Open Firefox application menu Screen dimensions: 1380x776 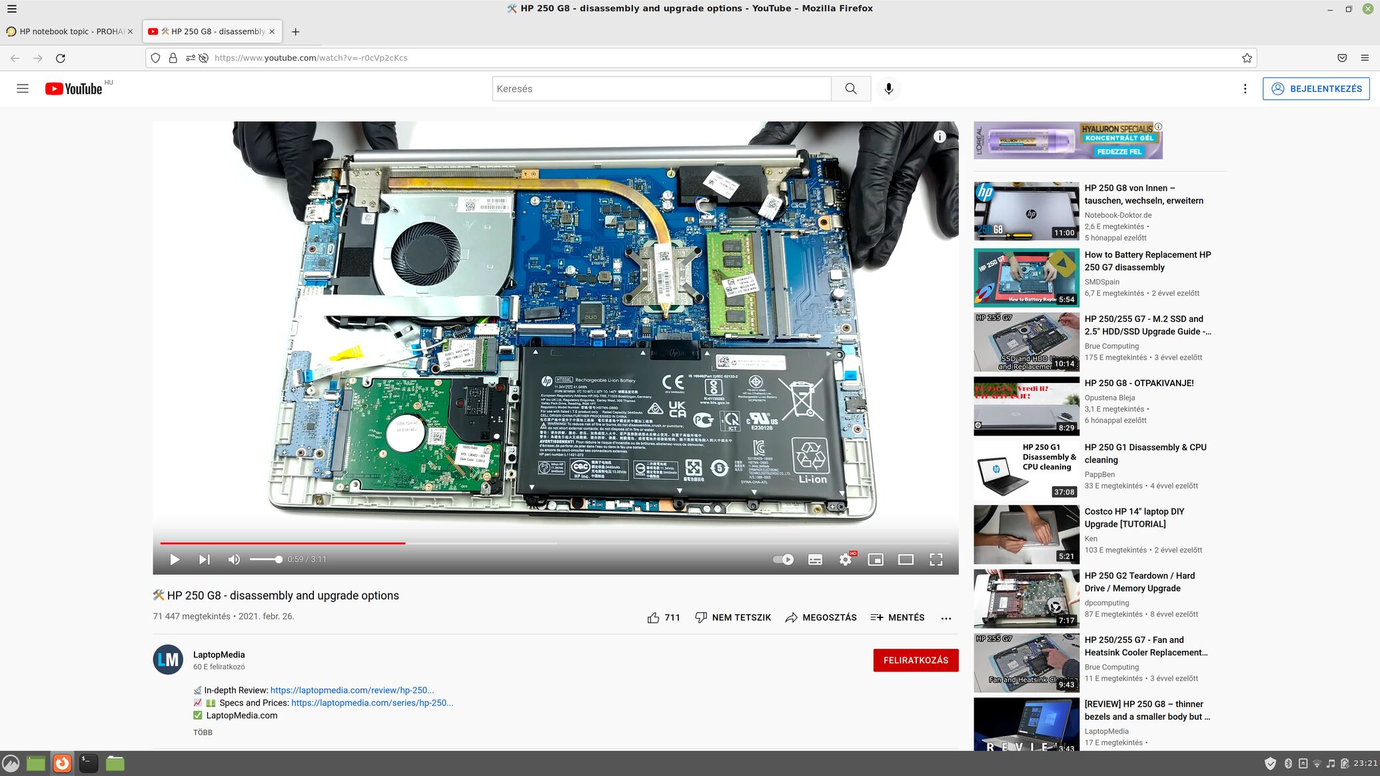(x=1365, y=58)
